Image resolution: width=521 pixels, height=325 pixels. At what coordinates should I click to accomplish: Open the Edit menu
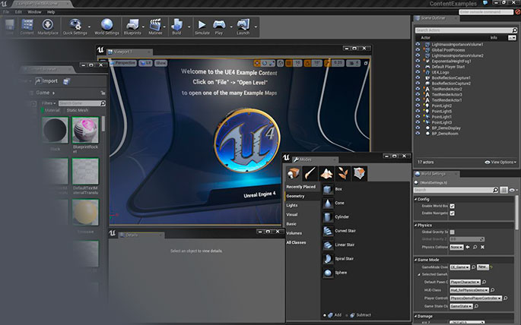[x=18, y=12]
